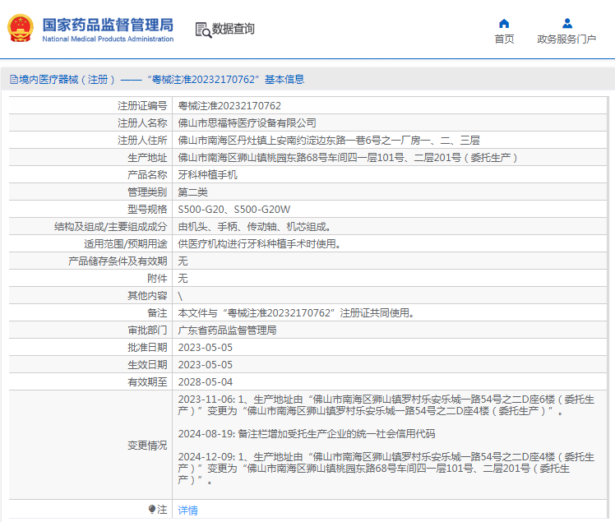Click the 政务服务门户 text label
Viewport: 615px width, 522px height.
point(566,39)
